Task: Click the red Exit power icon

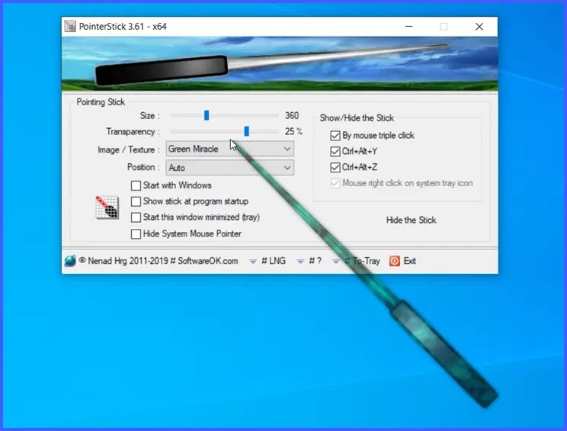Action: [395, 261]
